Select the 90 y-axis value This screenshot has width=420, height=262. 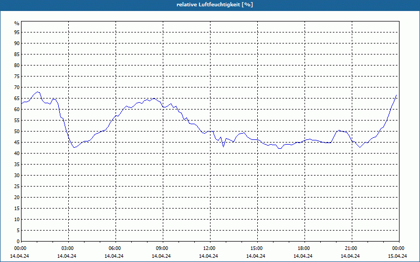pos(17,43)
